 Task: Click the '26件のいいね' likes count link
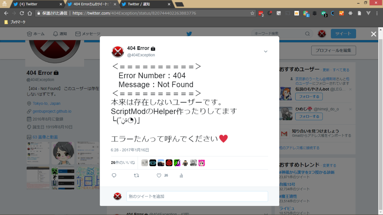pos(123,163)
